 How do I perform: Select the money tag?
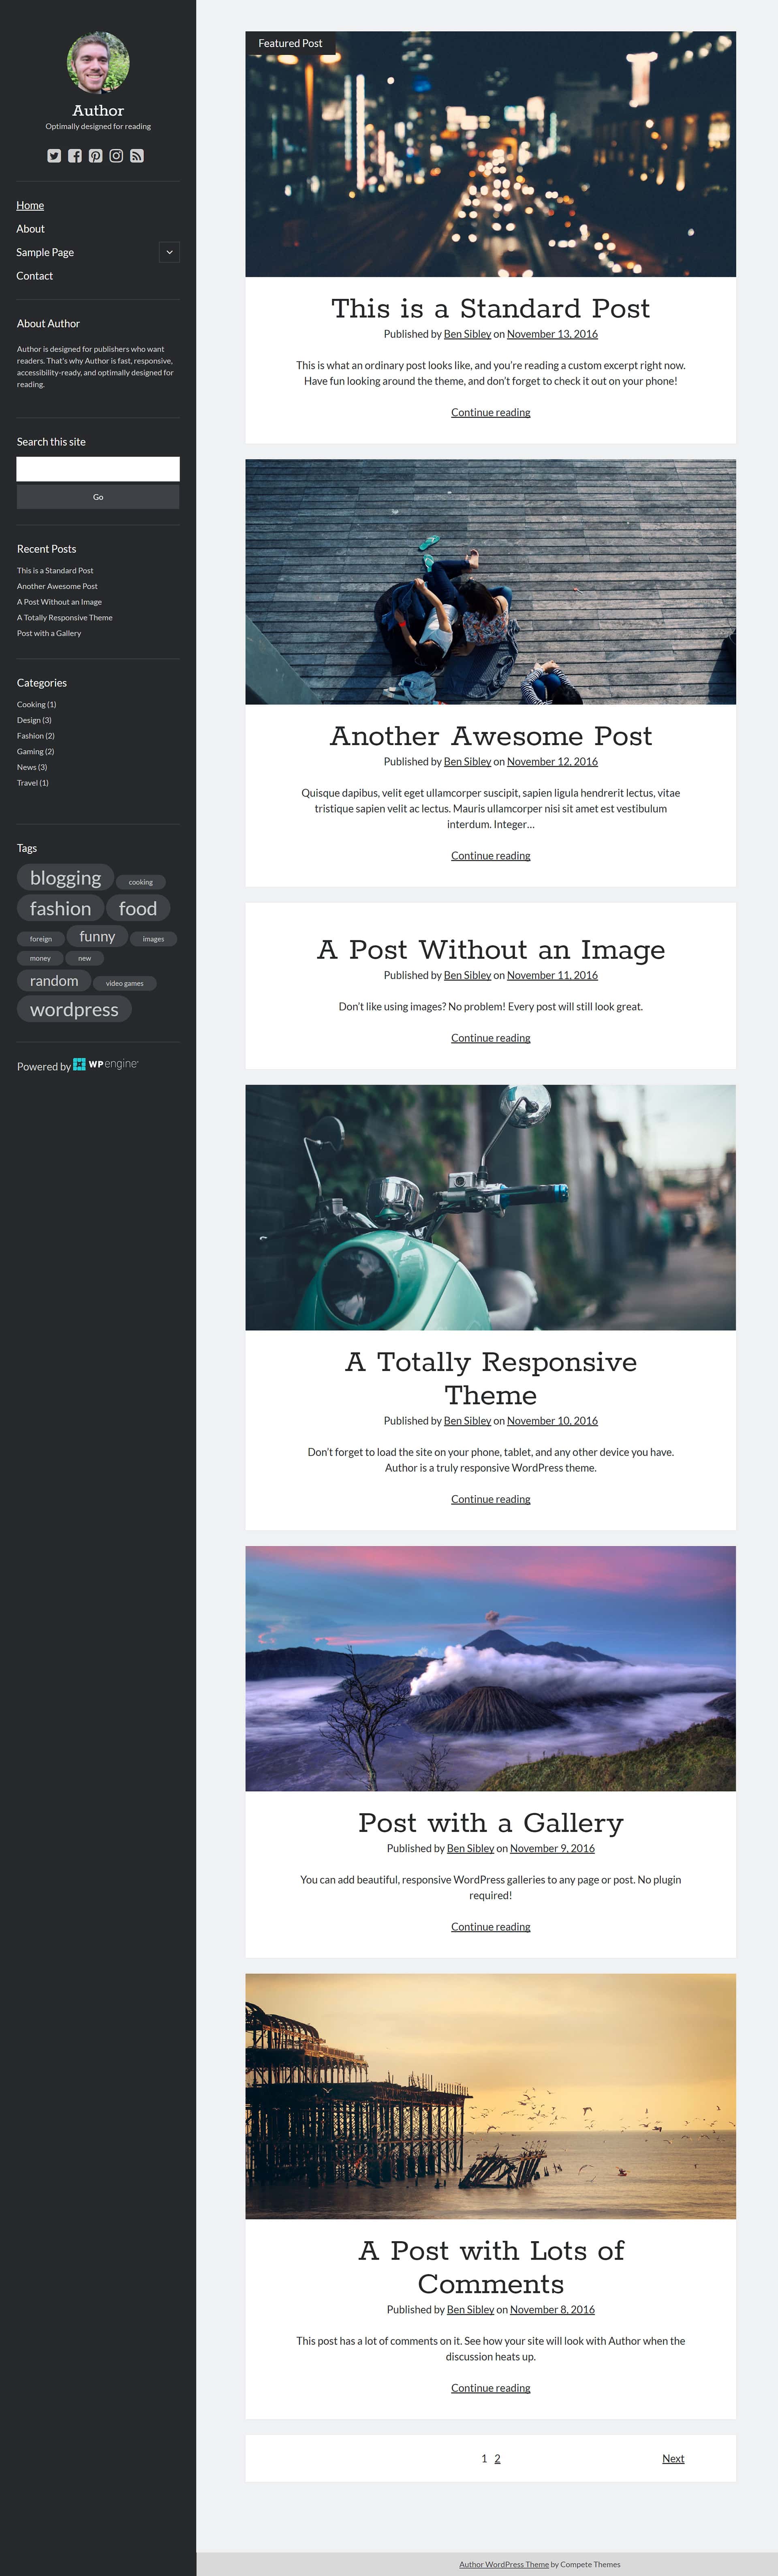pyautogui.click(x=40, y=958)
